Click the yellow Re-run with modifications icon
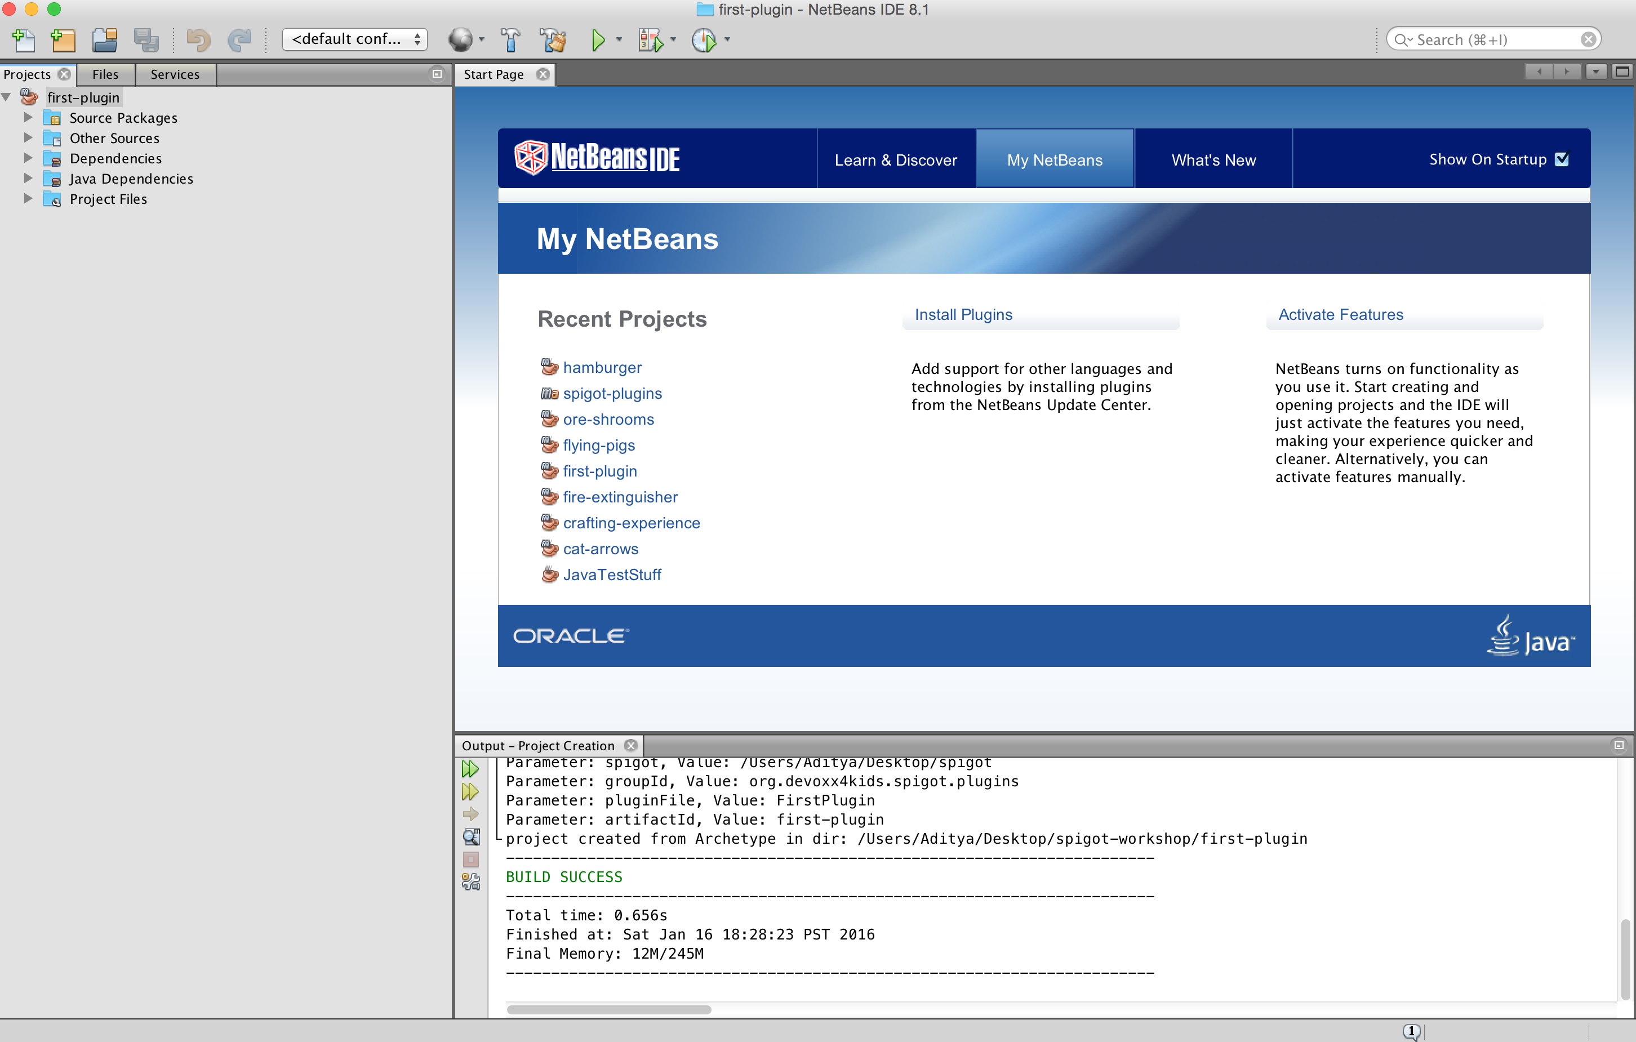The width and height of the screenshot is (1636, 1042). coord(470,791)
